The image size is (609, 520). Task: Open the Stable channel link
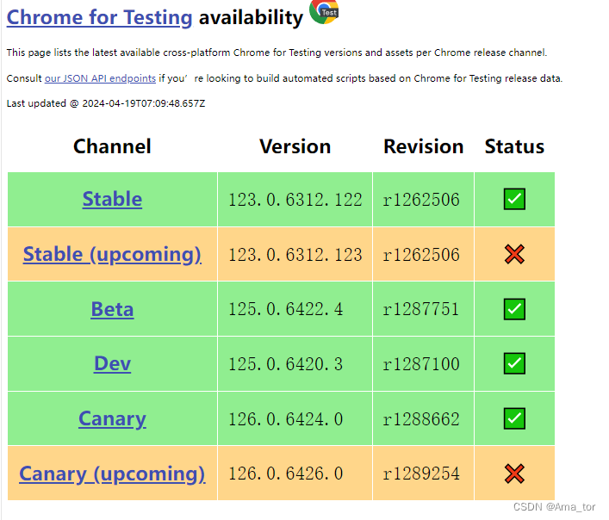[x=112, y=199]
